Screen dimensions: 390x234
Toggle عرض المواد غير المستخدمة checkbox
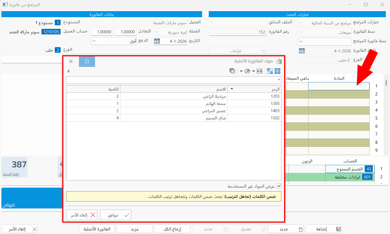(x=280, y=186)
